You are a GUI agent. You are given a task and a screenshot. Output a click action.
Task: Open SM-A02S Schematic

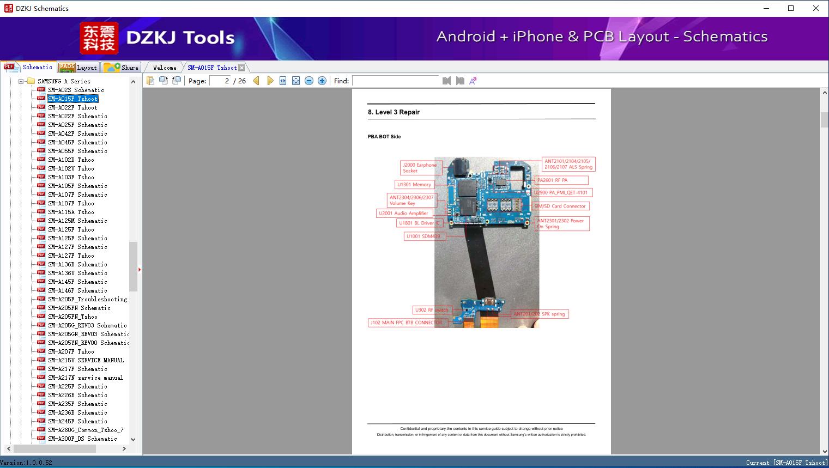tap(76, 90)
